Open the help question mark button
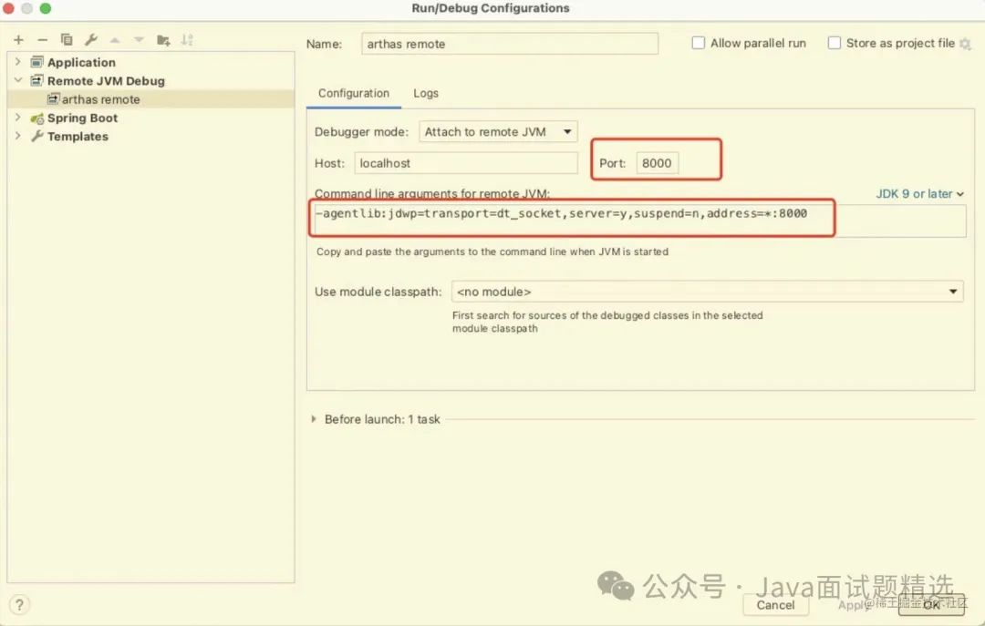985x626 pixels. tap(19, 605)
